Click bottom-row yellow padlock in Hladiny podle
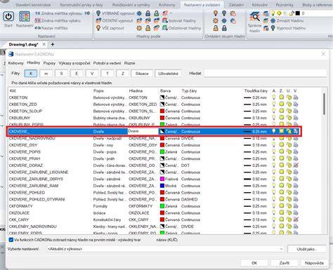This screenshot has width=333, height=270. 148,28
